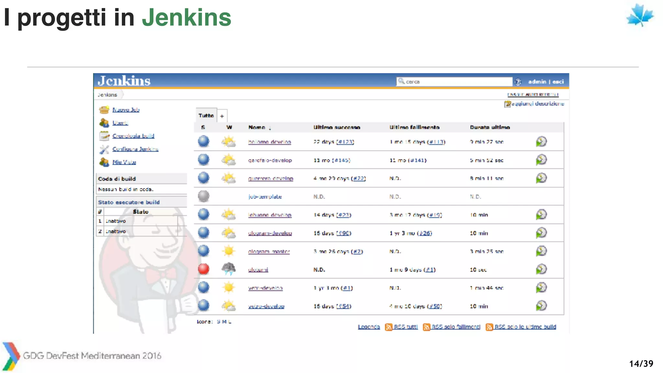Sort by the W weather column header
Viewport: 663px width, 373px height.
229,128
